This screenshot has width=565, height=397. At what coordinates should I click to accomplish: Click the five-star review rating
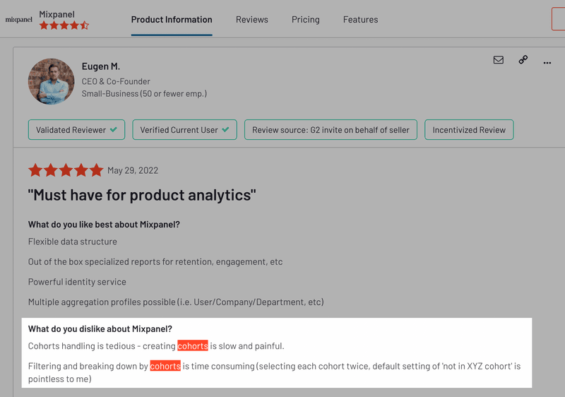[66, 170]
